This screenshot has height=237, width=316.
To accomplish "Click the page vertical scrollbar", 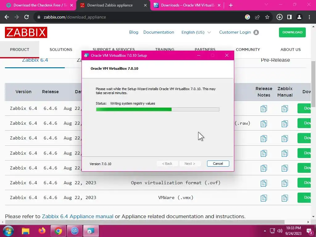I will pyautogui.click(x=314, y=84).
